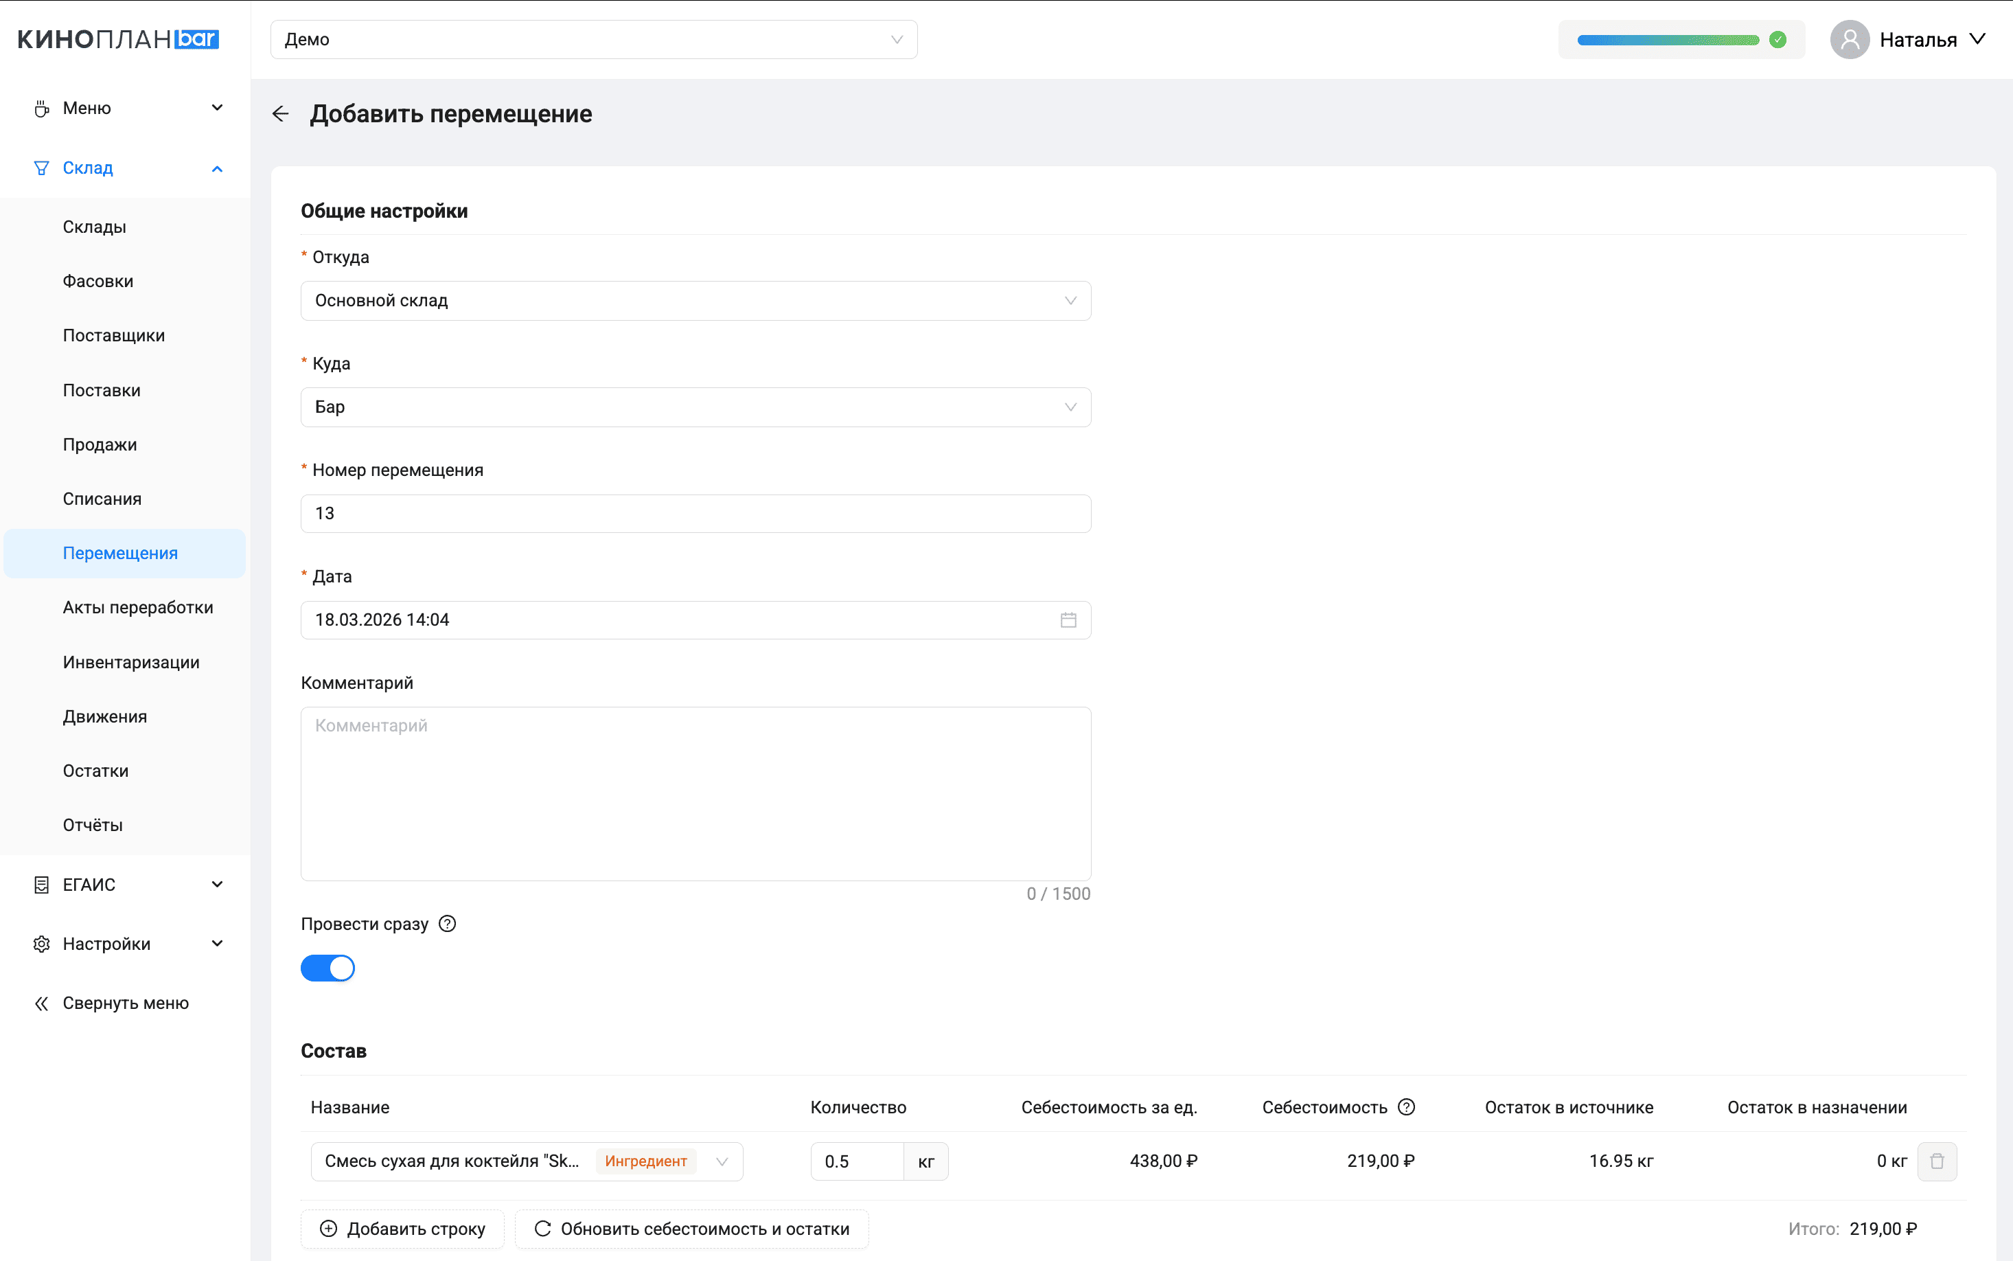The image size is (2013, 1261).
Task: Click Обновить себестоимость и остатки button
Action: pyautogui.click(x=692, y=1229)
